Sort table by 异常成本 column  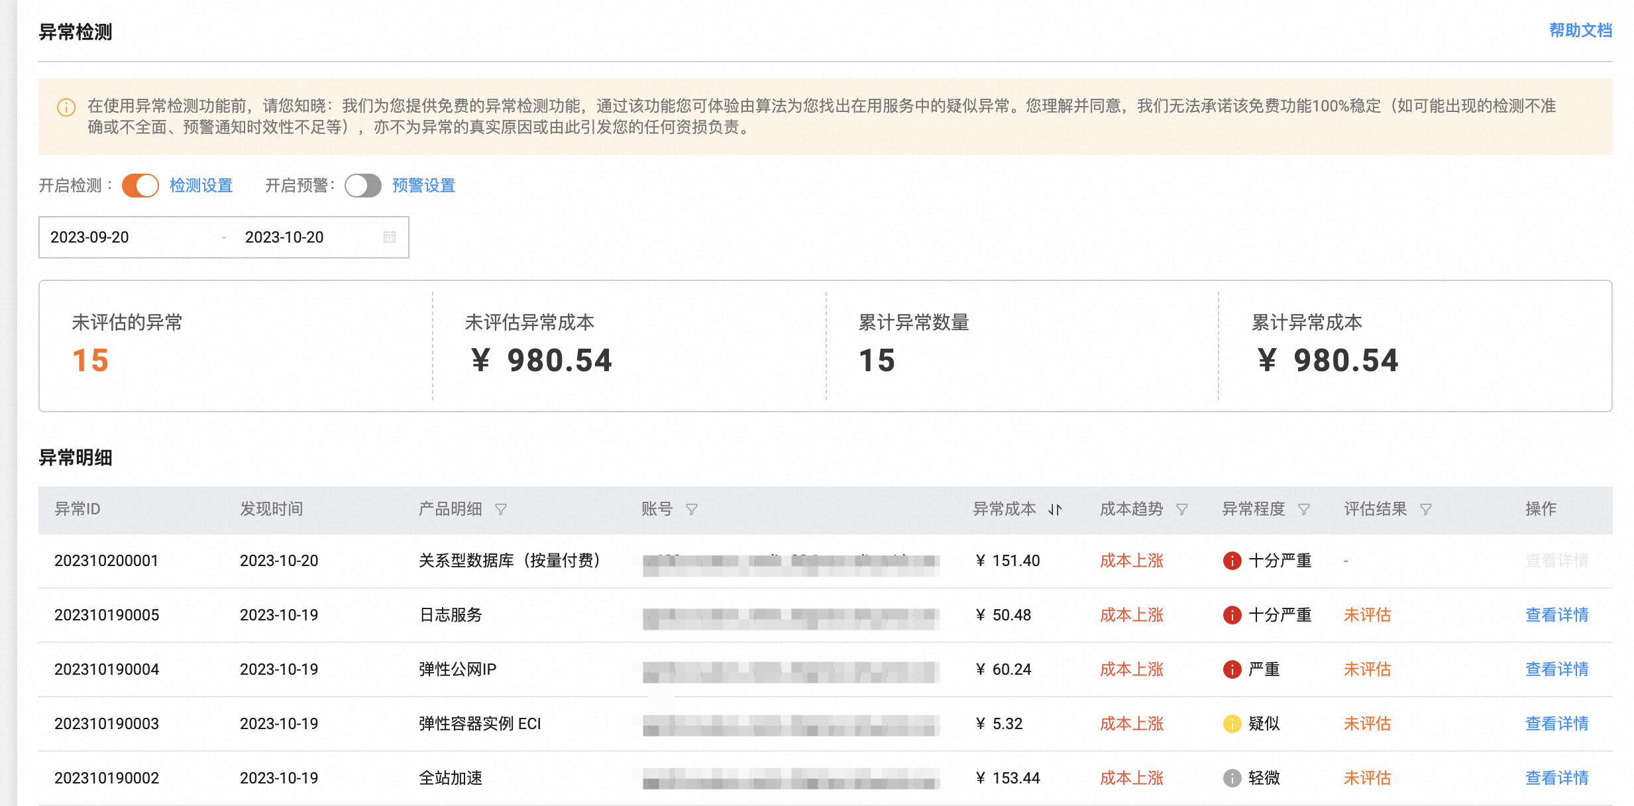pyautogui.click(x=1055, y=509)
